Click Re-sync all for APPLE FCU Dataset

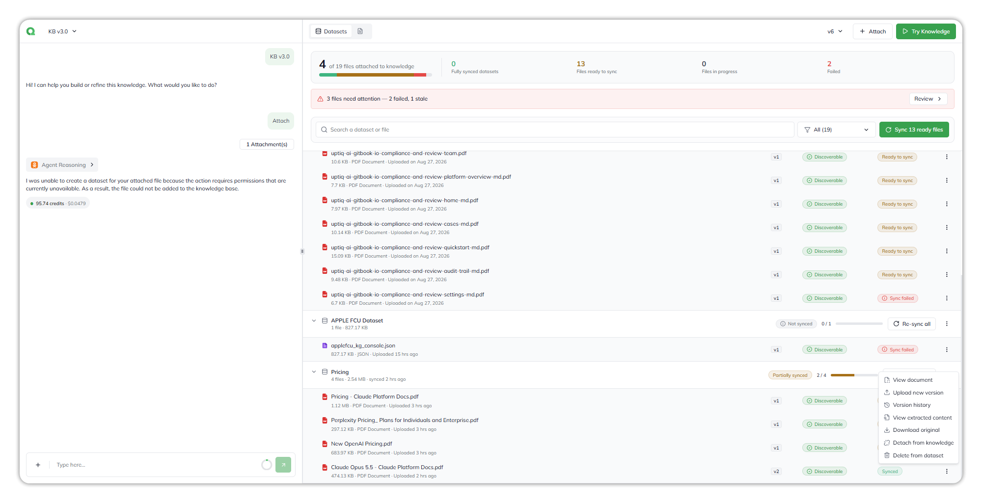912,324
